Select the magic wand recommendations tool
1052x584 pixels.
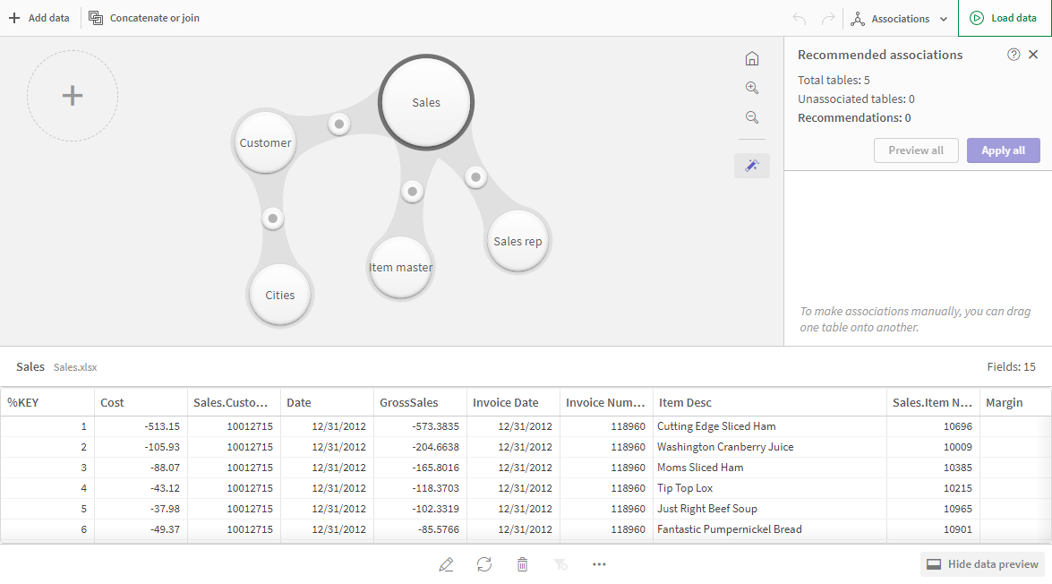(x=751, y=166)
